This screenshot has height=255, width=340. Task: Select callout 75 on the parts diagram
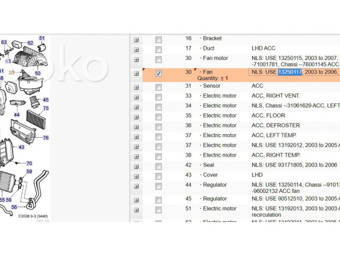coord(46,108)
